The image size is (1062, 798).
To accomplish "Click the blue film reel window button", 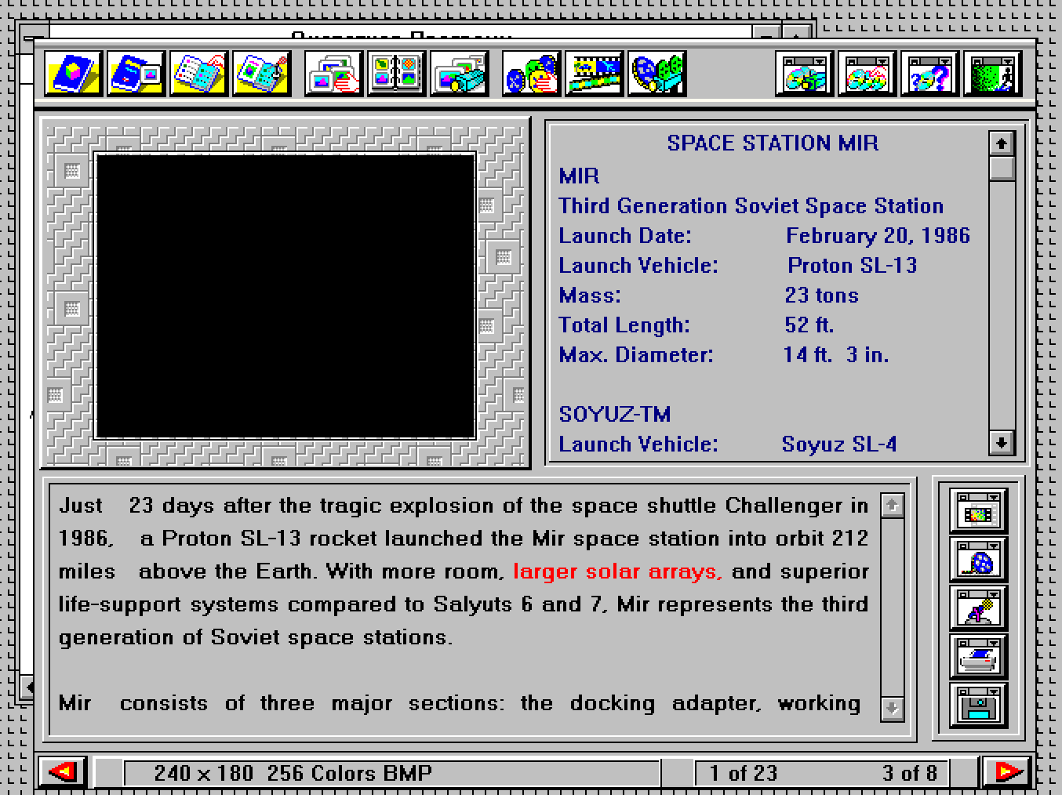I will [978, 560].
